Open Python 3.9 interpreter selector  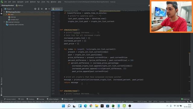[176, 102]
